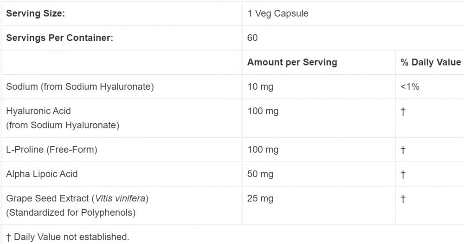Click the servings count "60"
Image resolution: width=464 pixels, height=244 pixels.
click(252, 38)
